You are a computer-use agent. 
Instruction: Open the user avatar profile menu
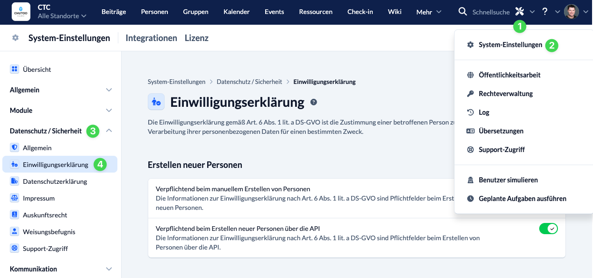click(x=571, y=12)
